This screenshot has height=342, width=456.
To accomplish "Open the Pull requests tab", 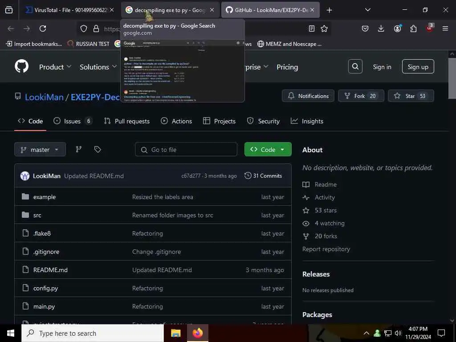I will (127, 121).
